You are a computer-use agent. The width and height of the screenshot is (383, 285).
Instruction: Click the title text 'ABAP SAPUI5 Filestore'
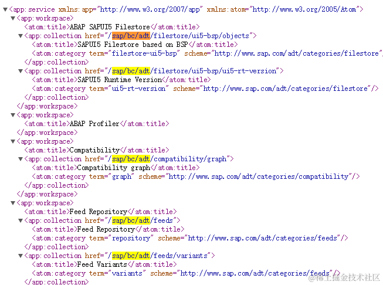(110, 27)
